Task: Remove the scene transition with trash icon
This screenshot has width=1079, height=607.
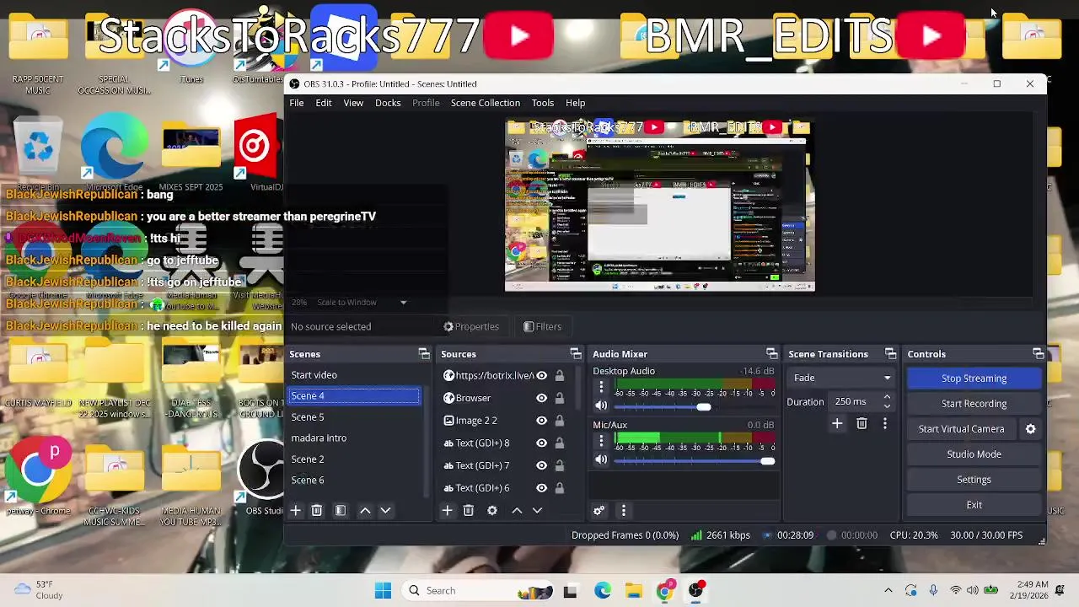Action: (x=862, y=423)
